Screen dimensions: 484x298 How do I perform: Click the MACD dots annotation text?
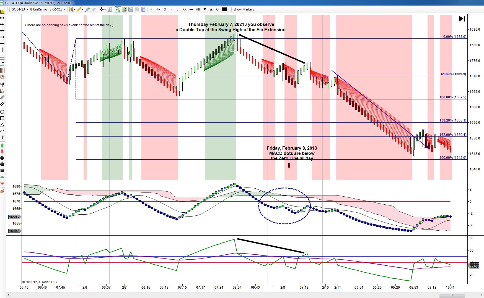[x=292, y=153]
